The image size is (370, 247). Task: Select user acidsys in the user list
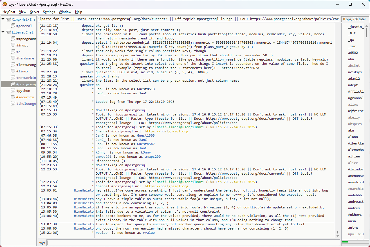tap(355, 72)
